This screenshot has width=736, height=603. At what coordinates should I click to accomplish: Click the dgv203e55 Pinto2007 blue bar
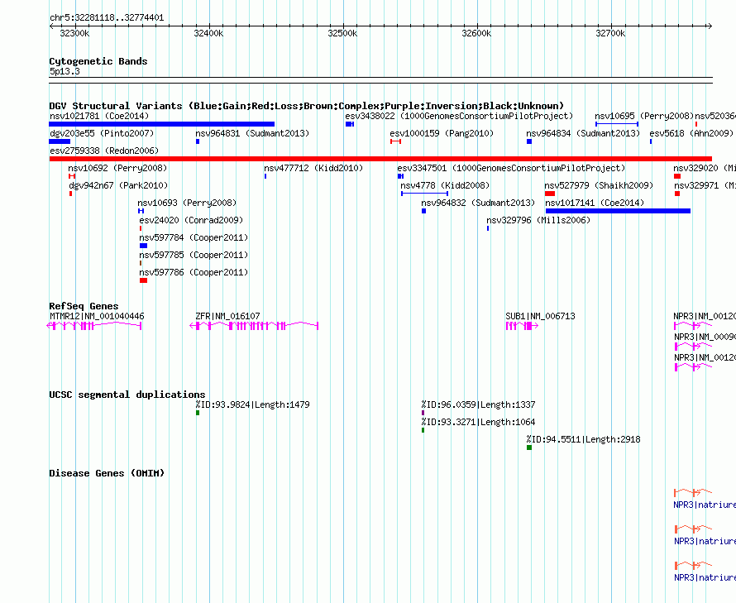coord(60,141)
